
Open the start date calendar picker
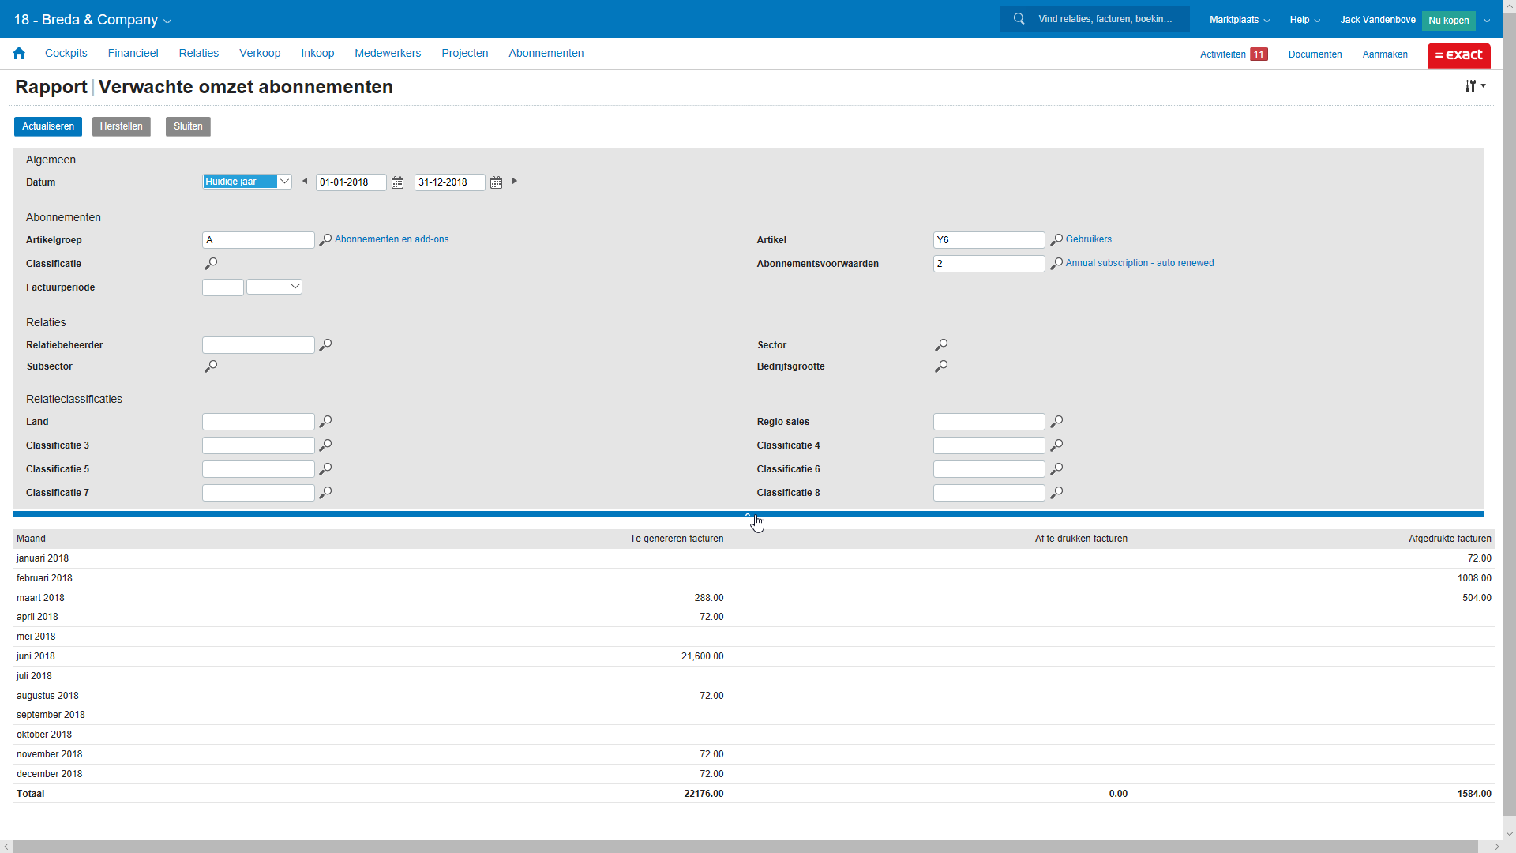[397, 182]
